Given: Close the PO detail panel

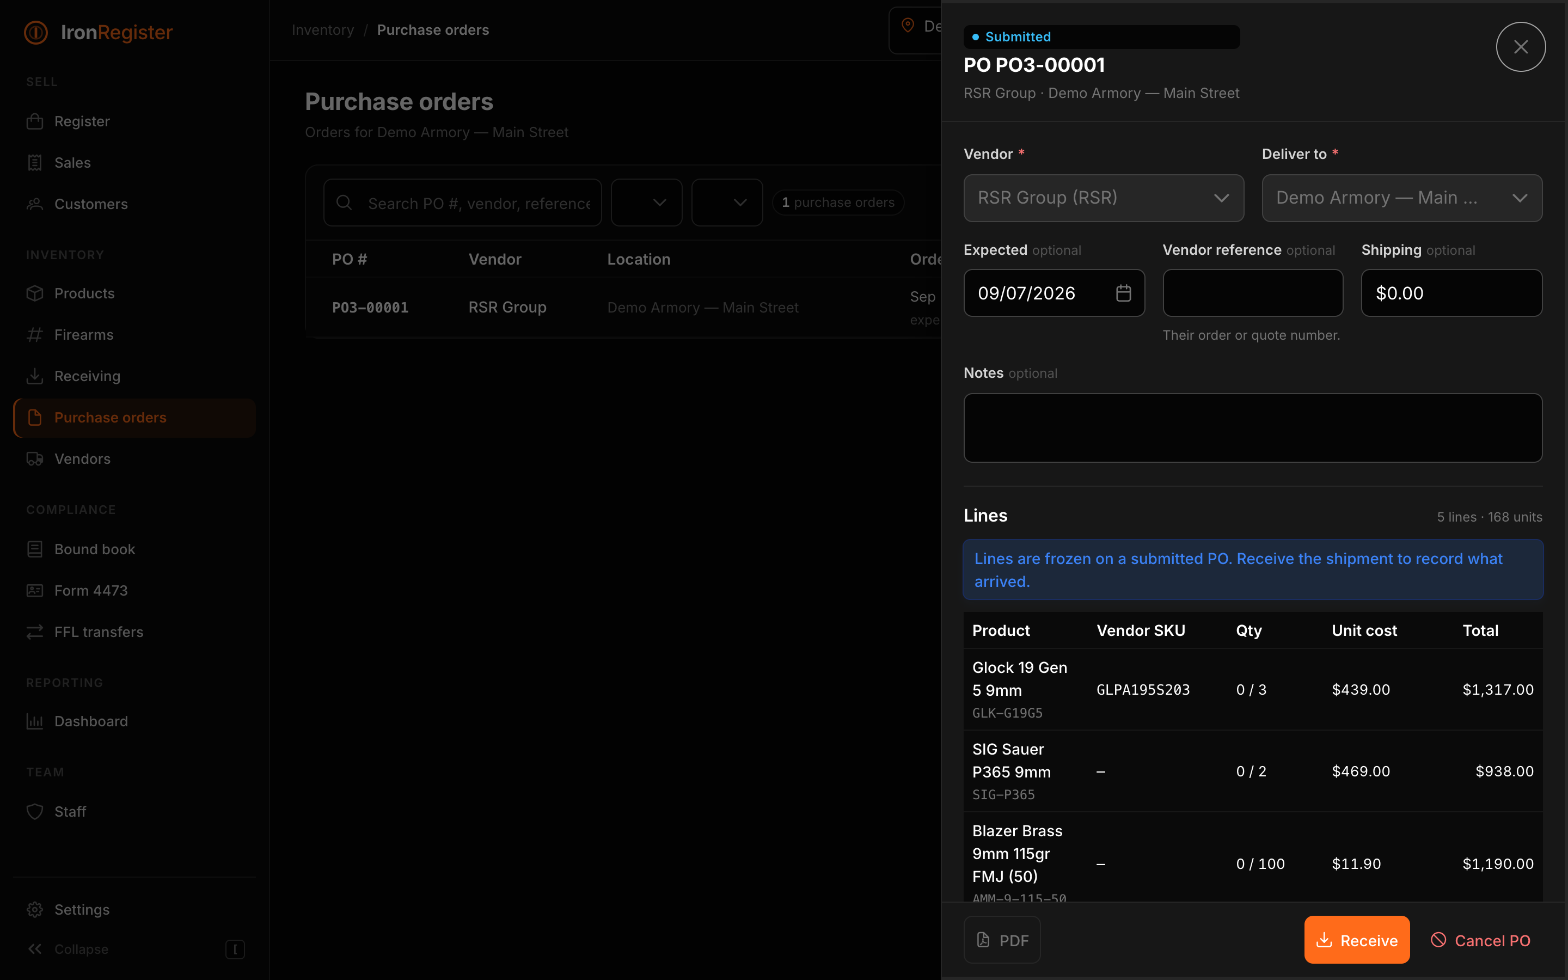Looking at the screenshot, I should (x=1520, y=47).
